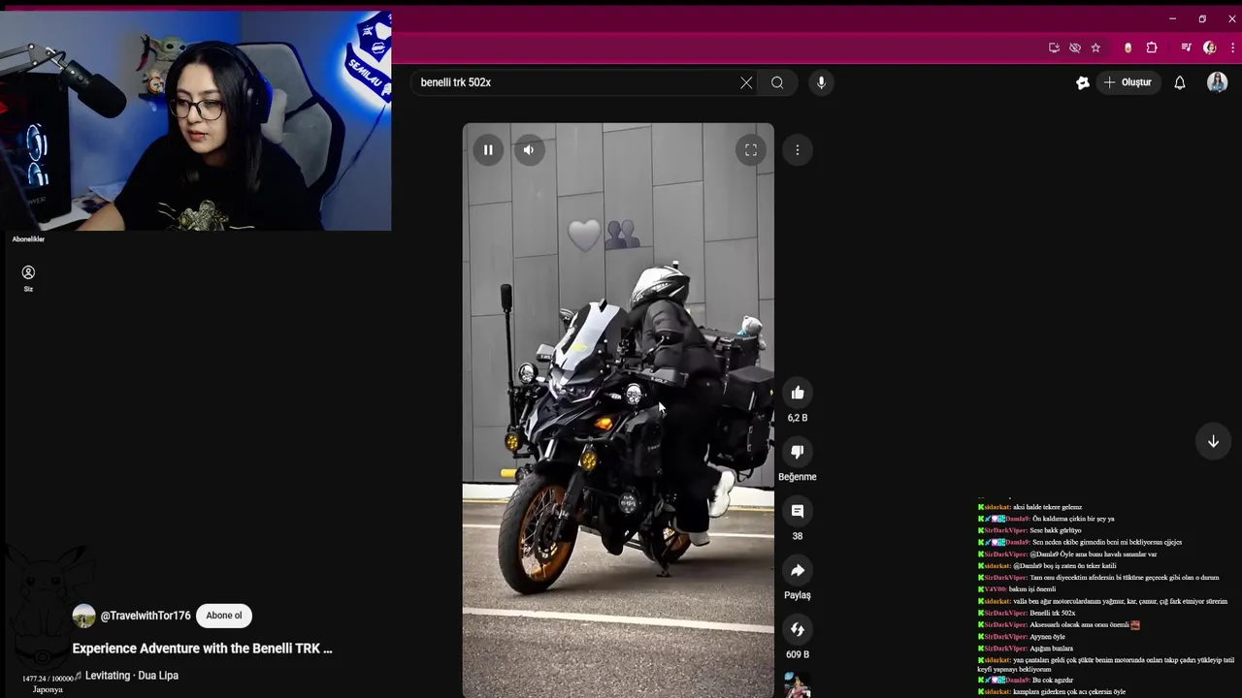This screenshot has width=1242, height=698.
Task: Click the browser install app icon
Action: [1054, 48]
